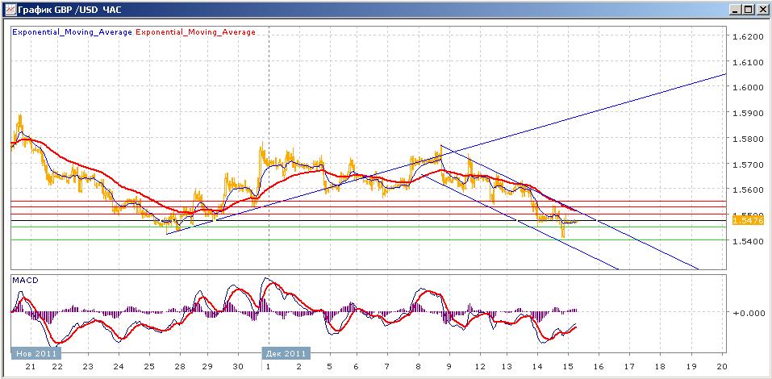Screen dimensions: 772x379
Task: Minimize the GBP/USD chart window
Action: pos(736,10)
